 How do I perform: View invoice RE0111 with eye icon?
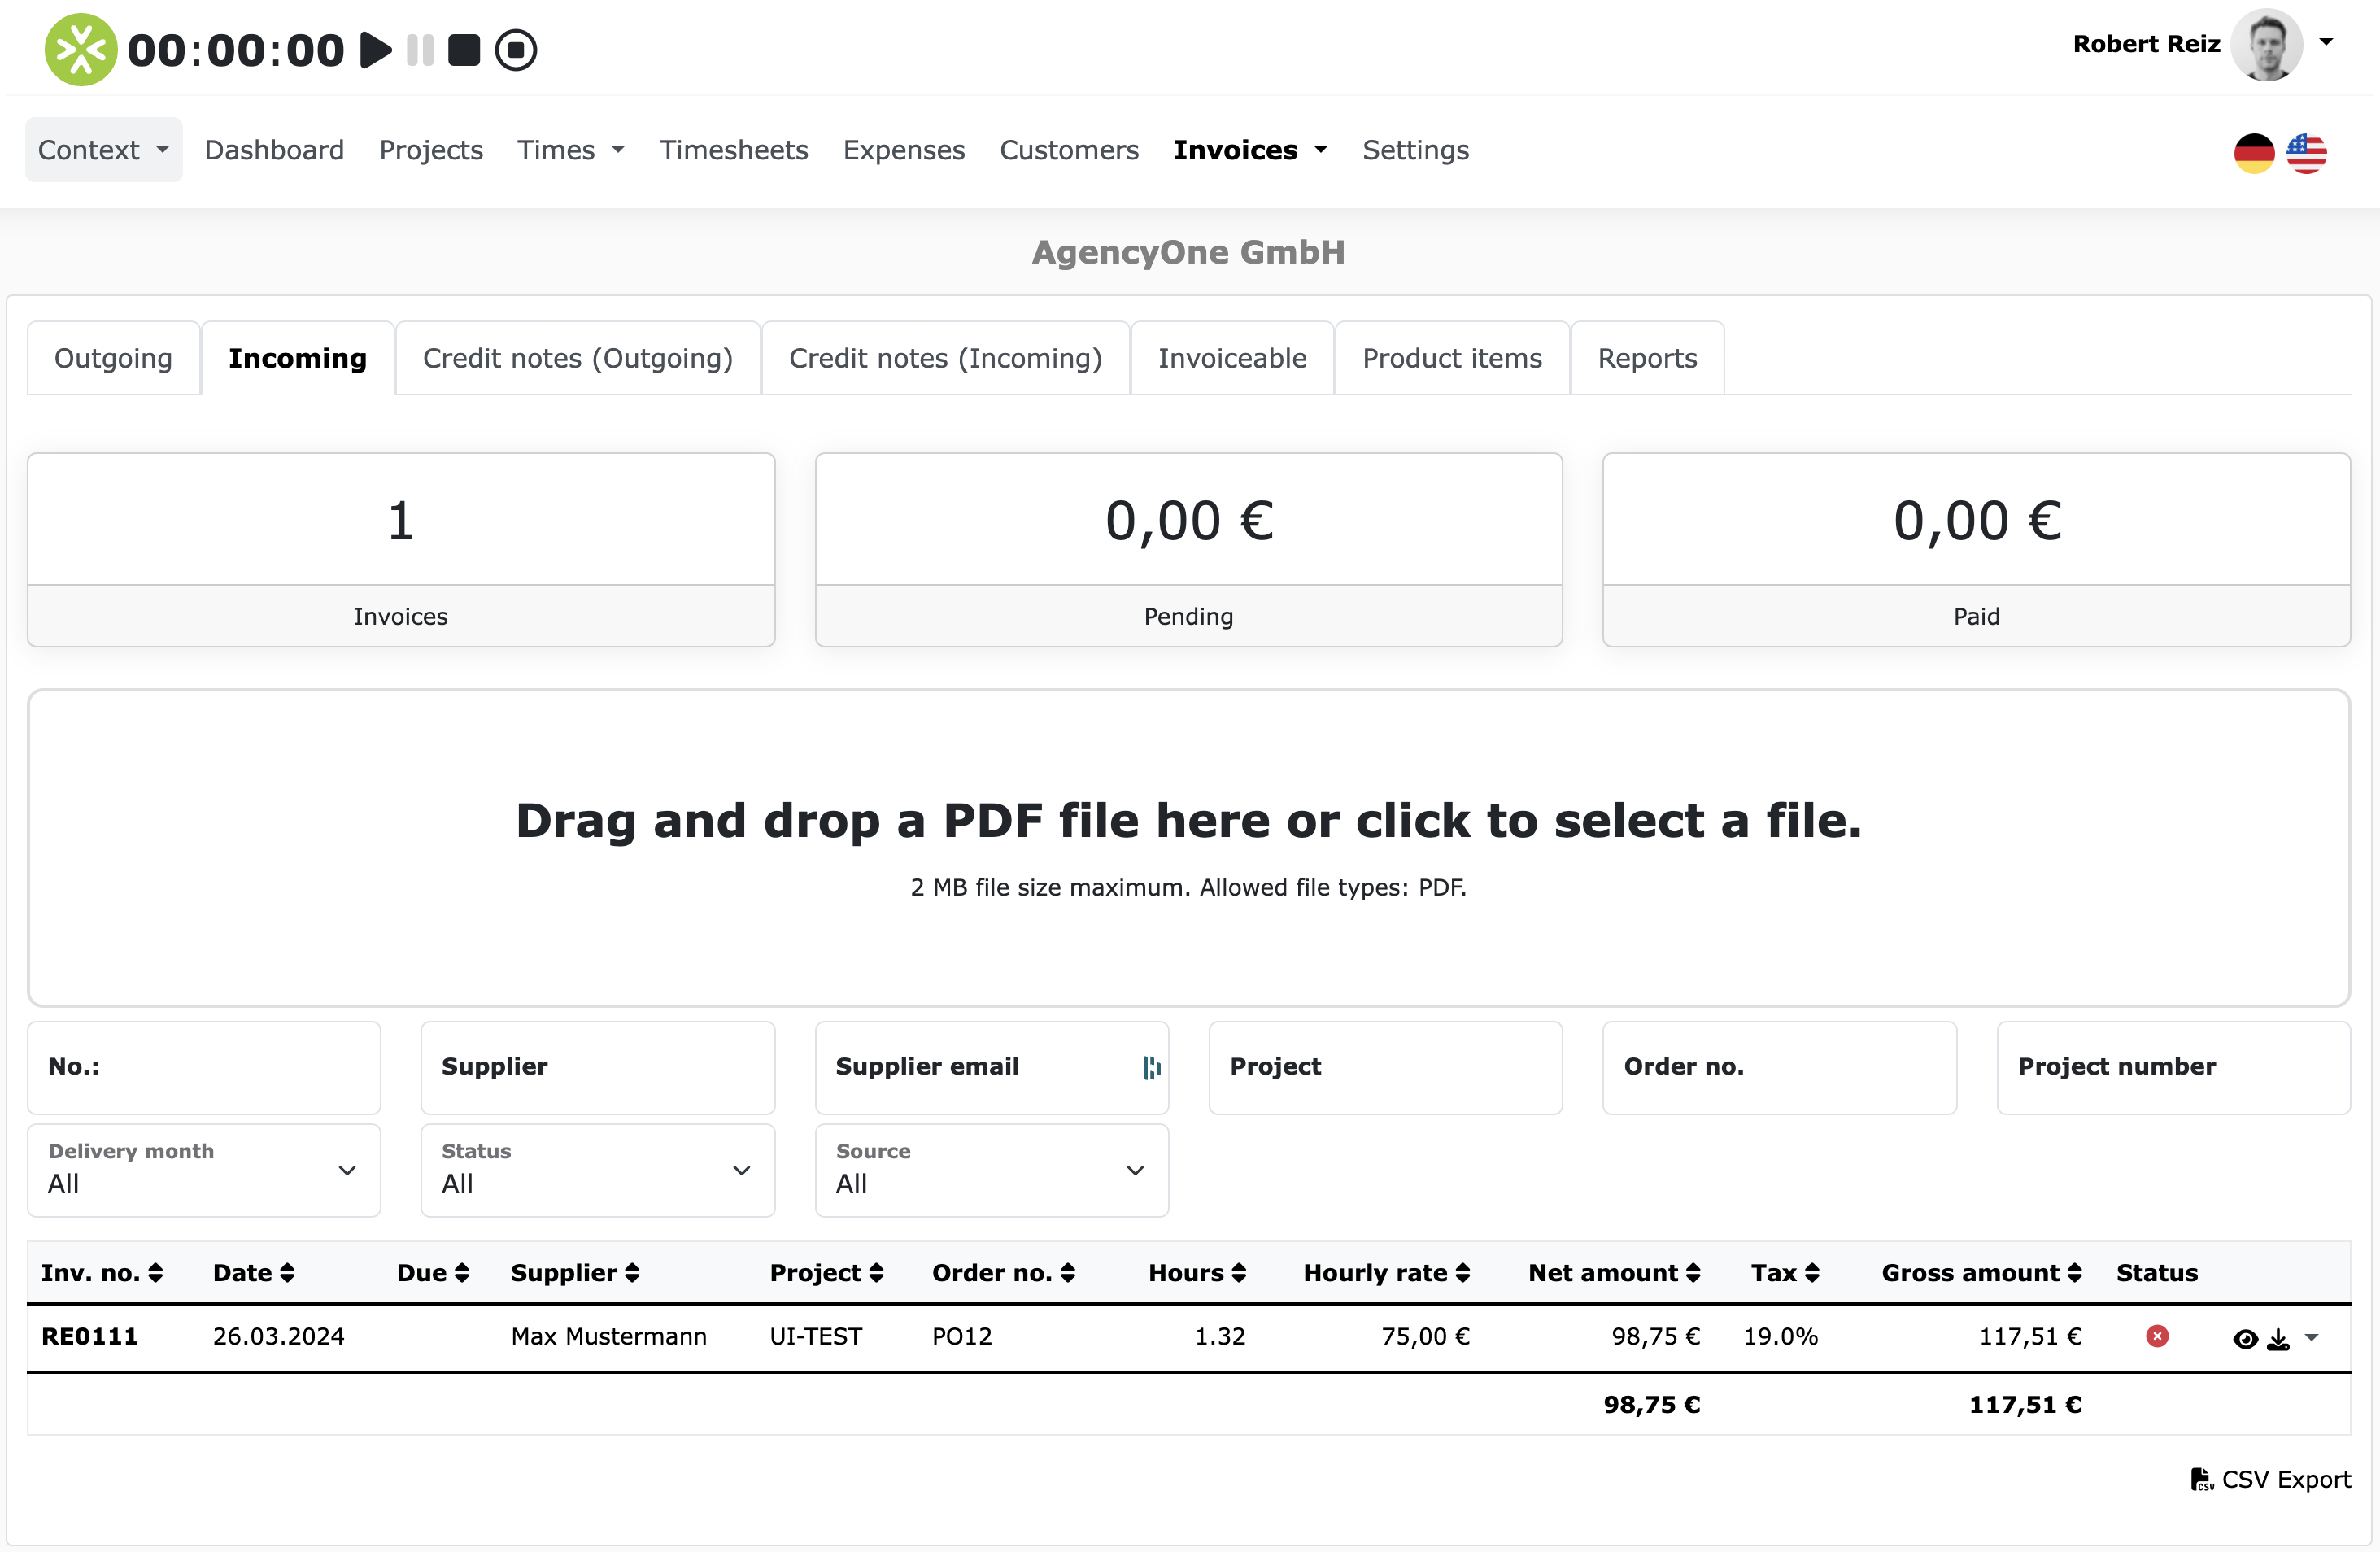(2244, 1339)
